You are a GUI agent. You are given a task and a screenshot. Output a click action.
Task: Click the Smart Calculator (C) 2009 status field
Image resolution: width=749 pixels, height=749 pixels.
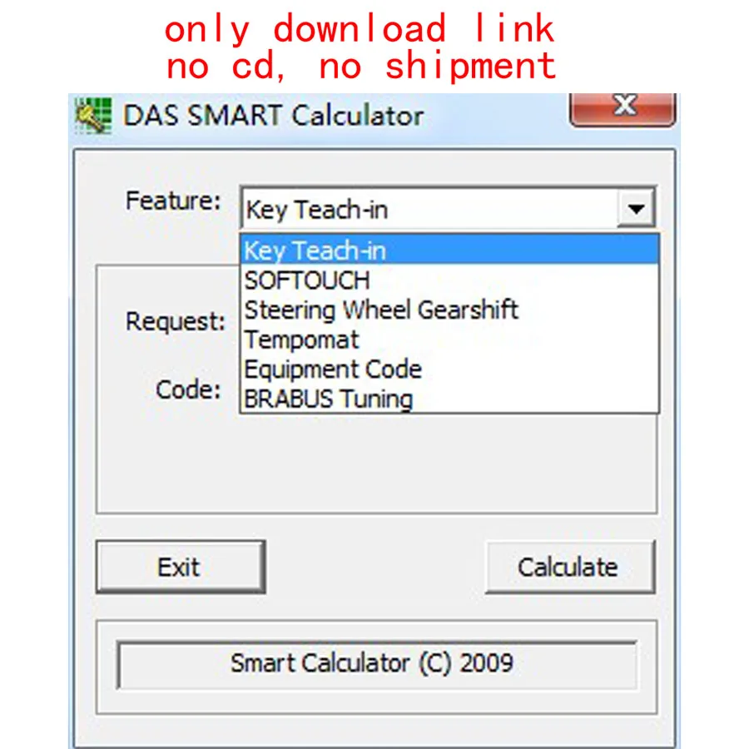click(376, 664)
